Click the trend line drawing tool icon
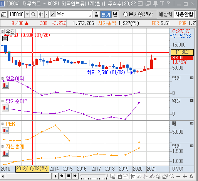The height and width of the screenshot is (181, 198). pos(139,176)
